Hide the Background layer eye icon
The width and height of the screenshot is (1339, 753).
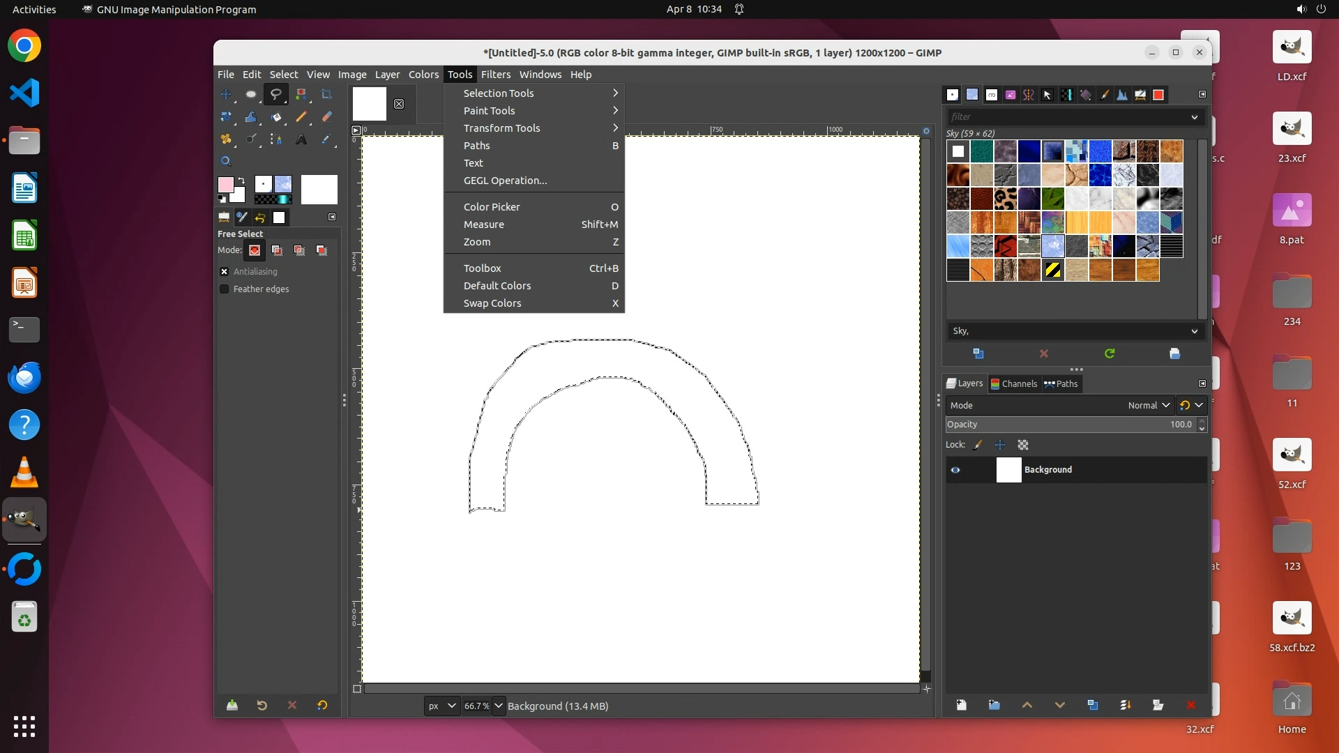[x=955, y=470]
